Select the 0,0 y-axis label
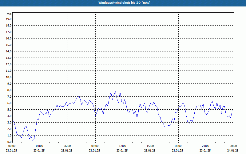Screen dimensions: 246x154 9,142
